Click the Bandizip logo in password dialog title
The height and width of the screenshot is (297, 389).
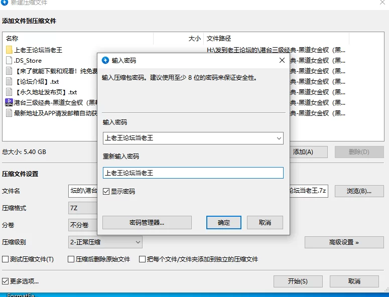(105, 60)
